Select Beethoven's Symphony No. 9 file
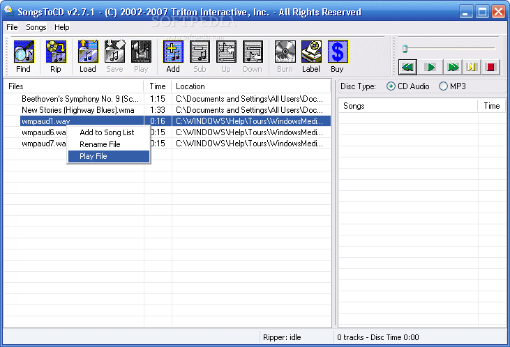The width and height of the screenshot is (510, 347). tap(80, 99)
